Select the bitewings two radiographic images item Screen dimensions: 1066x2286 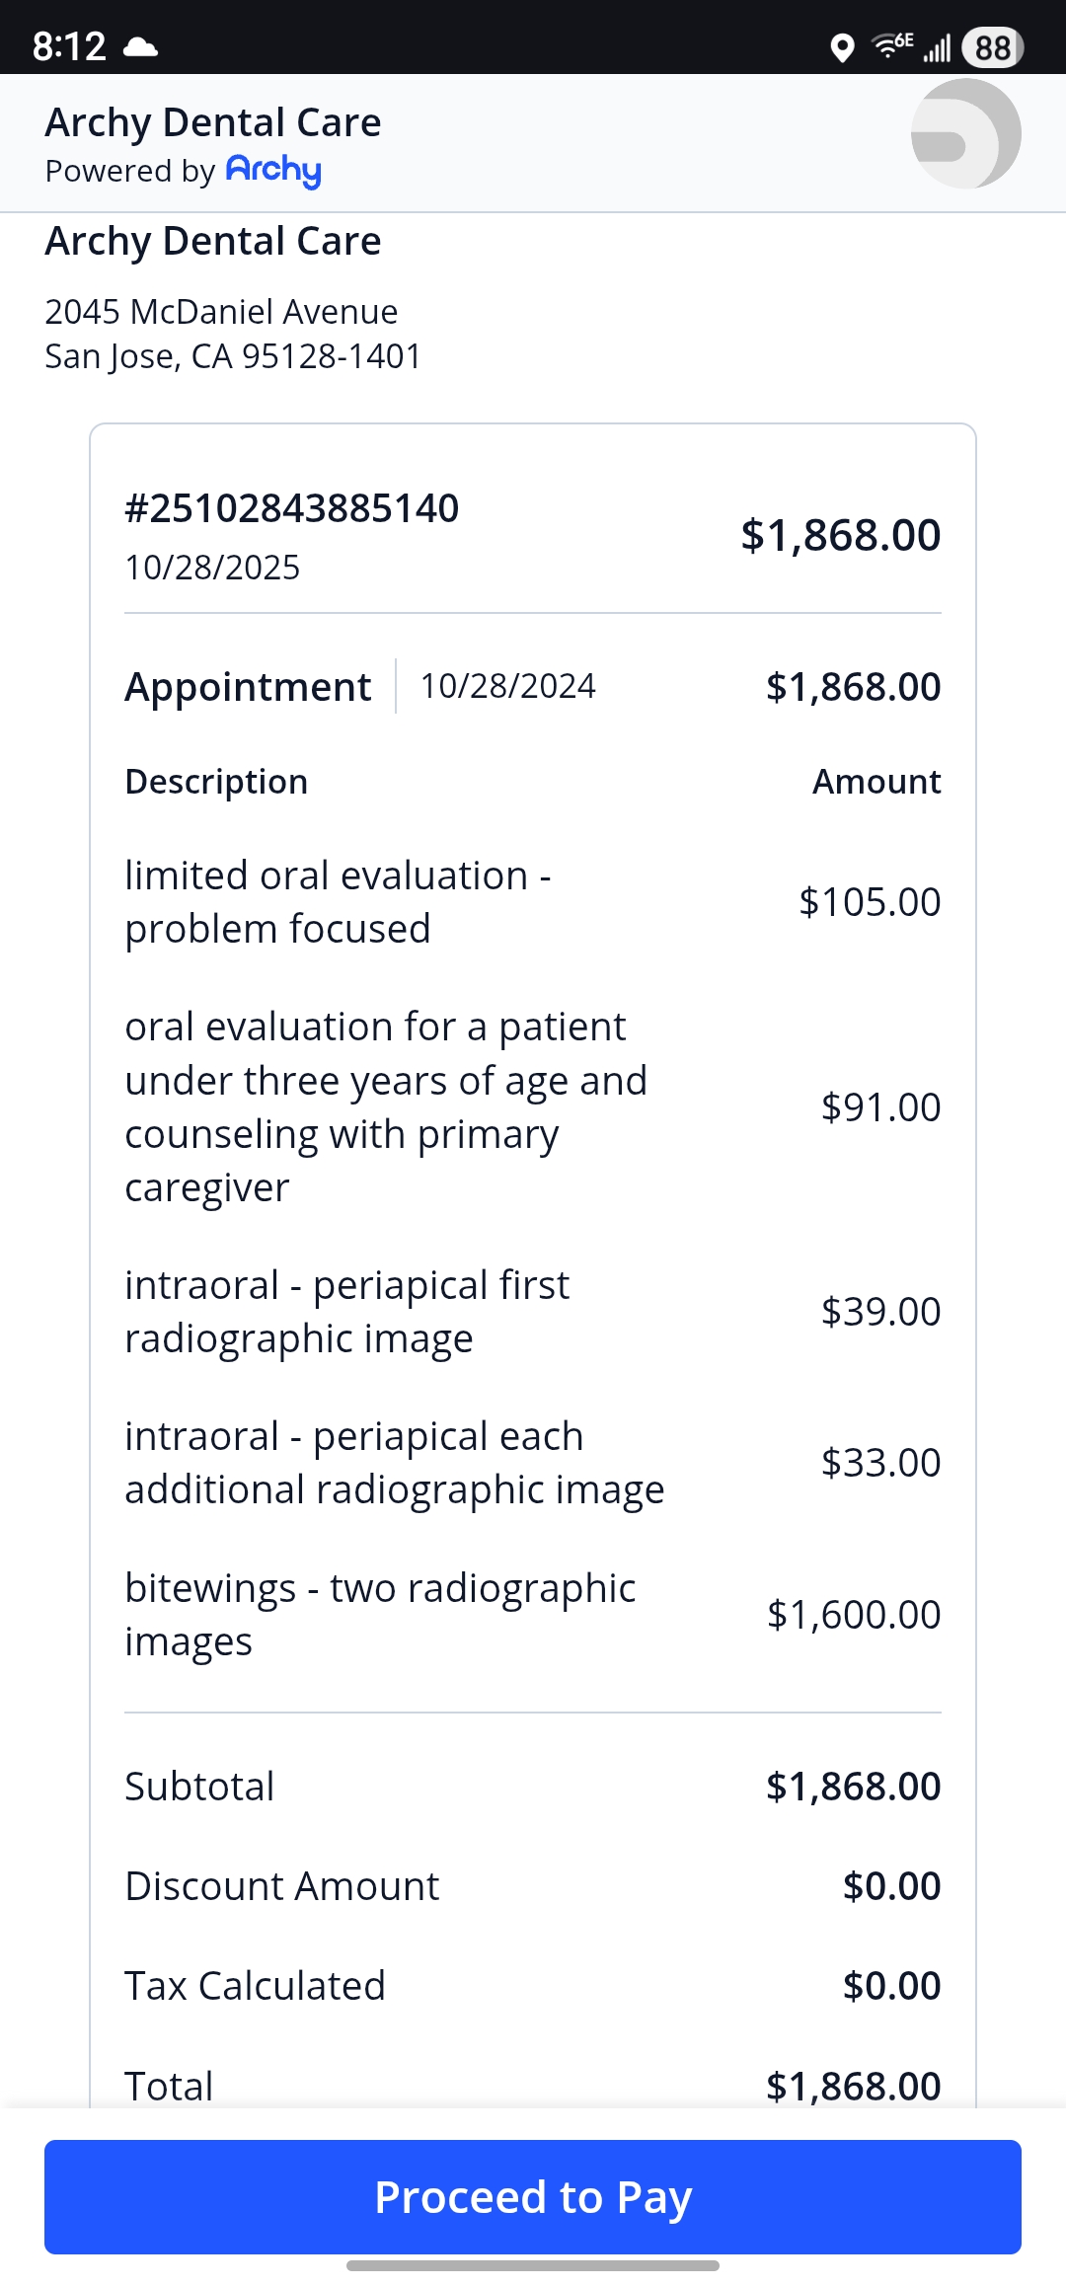coord(380,1615)
